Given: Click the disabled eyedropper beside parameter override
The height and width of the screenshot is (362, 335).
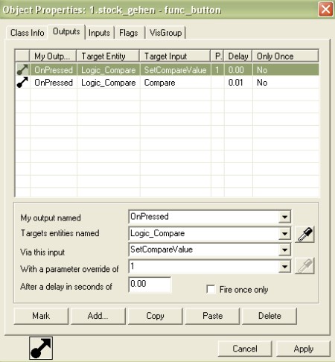Looking at the screenshot, I should pyautogui.click(x=304, y=266).
